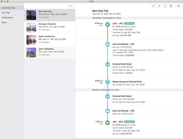Screen dimensions: 183x139
Task: Click New York Trip heading in detail pane
Action: pyautogui.click(x=100, y=11)
